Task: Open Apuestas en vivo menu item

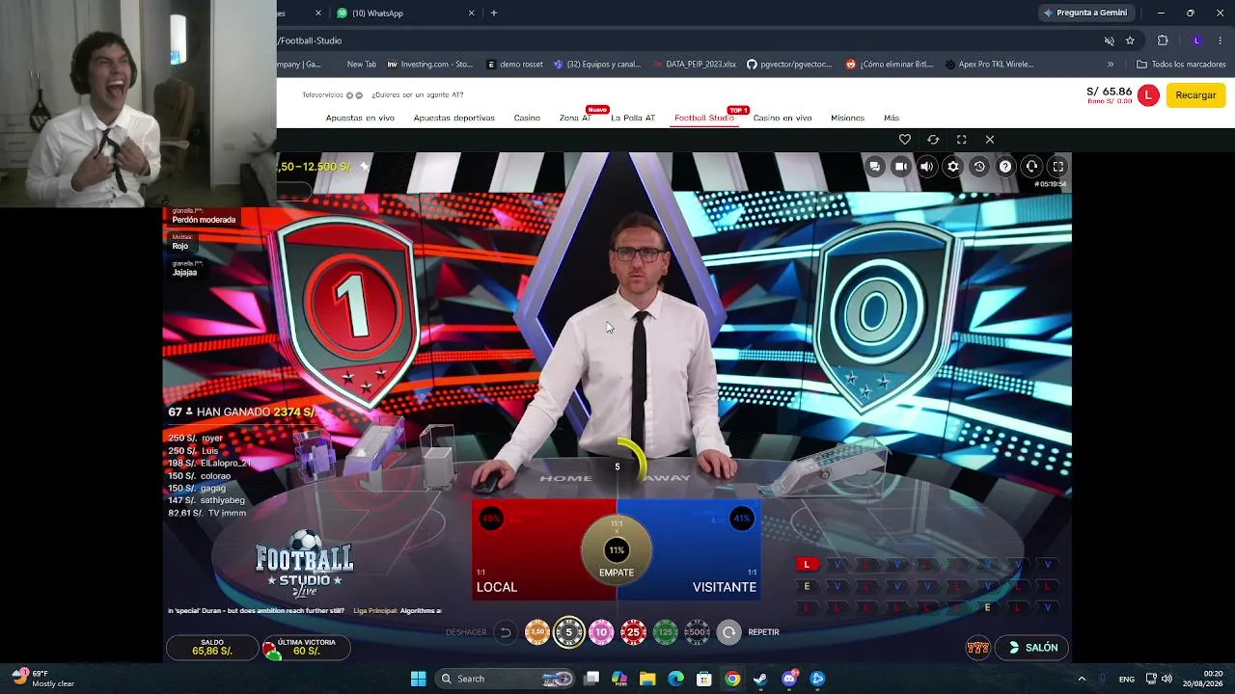Action: click(360, 118)
